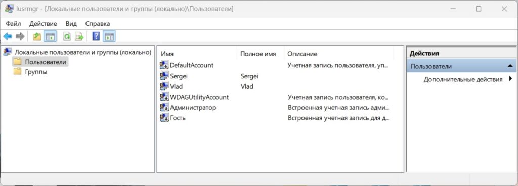The width and height of the screenshot is (518, 186).
Task: Click the Up one level folder icon
Action: [x=37, y=36]
